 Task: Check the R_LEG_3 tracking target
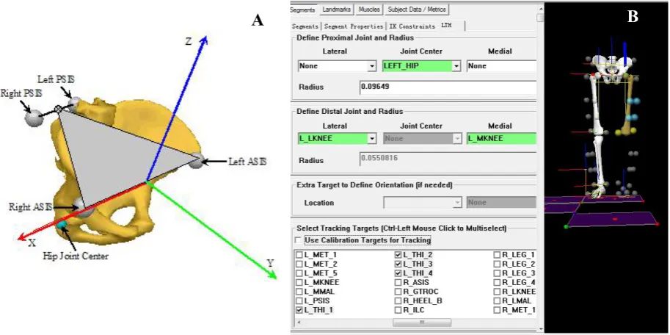[x=497, y=273]
